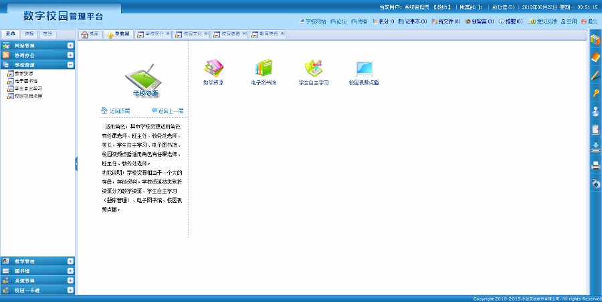The height and width of the screenshot is (302, 602).
Task: Expand the 网站管理 menu section
Action: coord(70,46)
